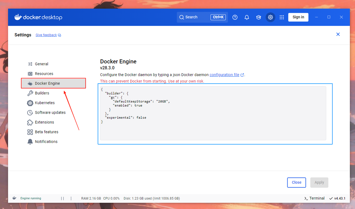Select Builders in the settings sidebar
Viewport: 355px width, 209px height.
pos(42,93)
